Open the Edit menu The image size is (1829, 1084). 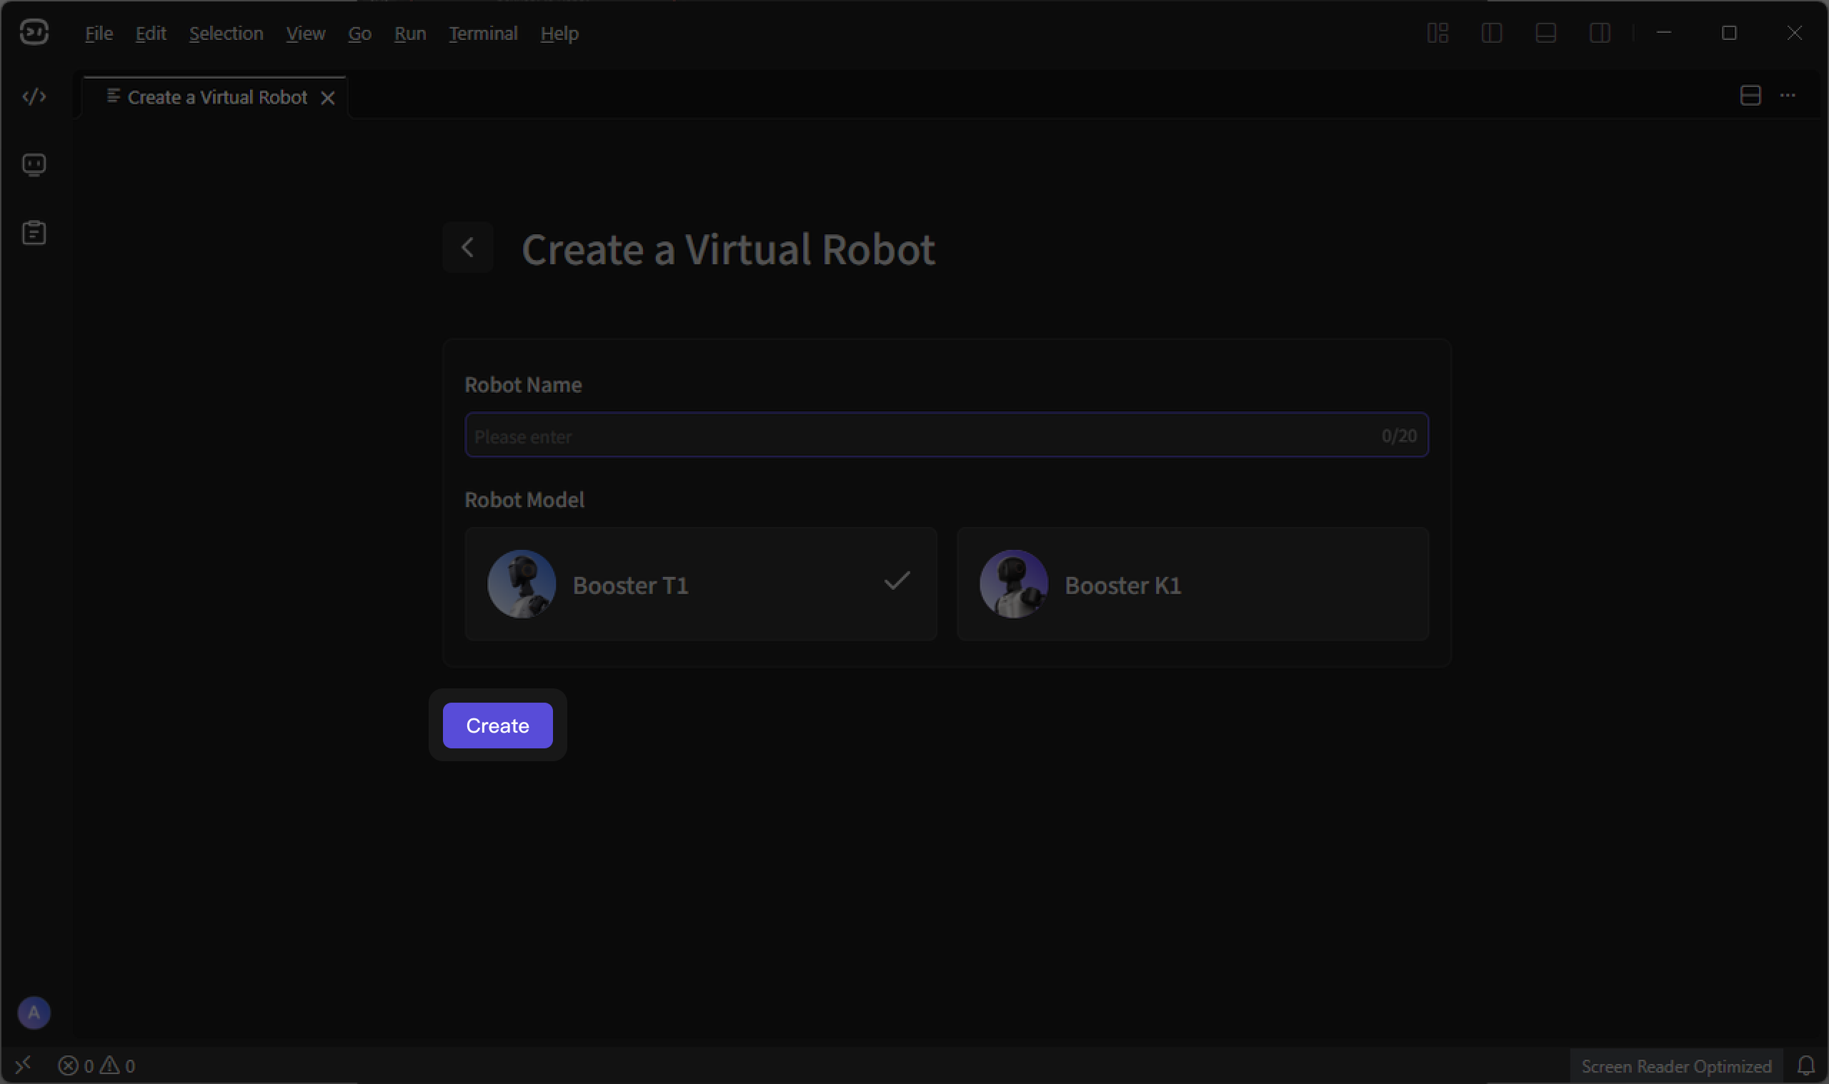pyautogui.click(x=151, y=34)
